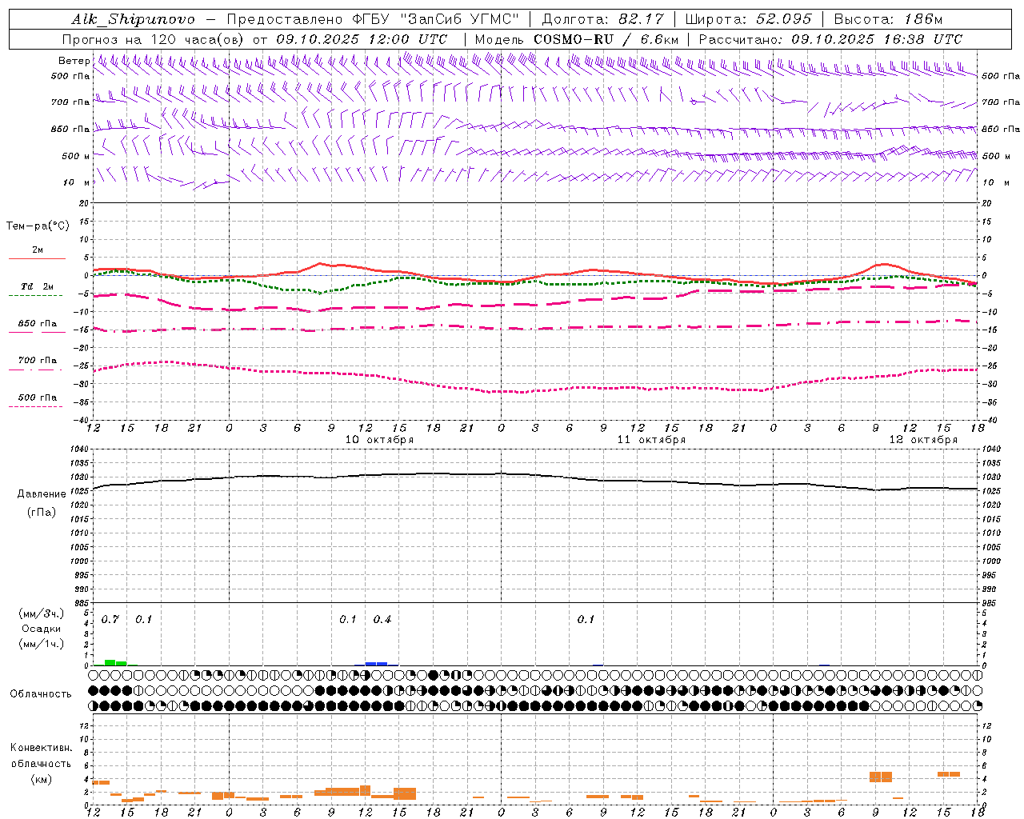Viewport: 1024px width, 819px height.
Task: Click the blue precipitation bar
Action: [377, 663]
